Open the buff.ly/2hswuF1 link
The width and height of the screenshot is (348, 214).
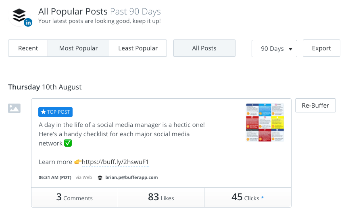[115, 162]
